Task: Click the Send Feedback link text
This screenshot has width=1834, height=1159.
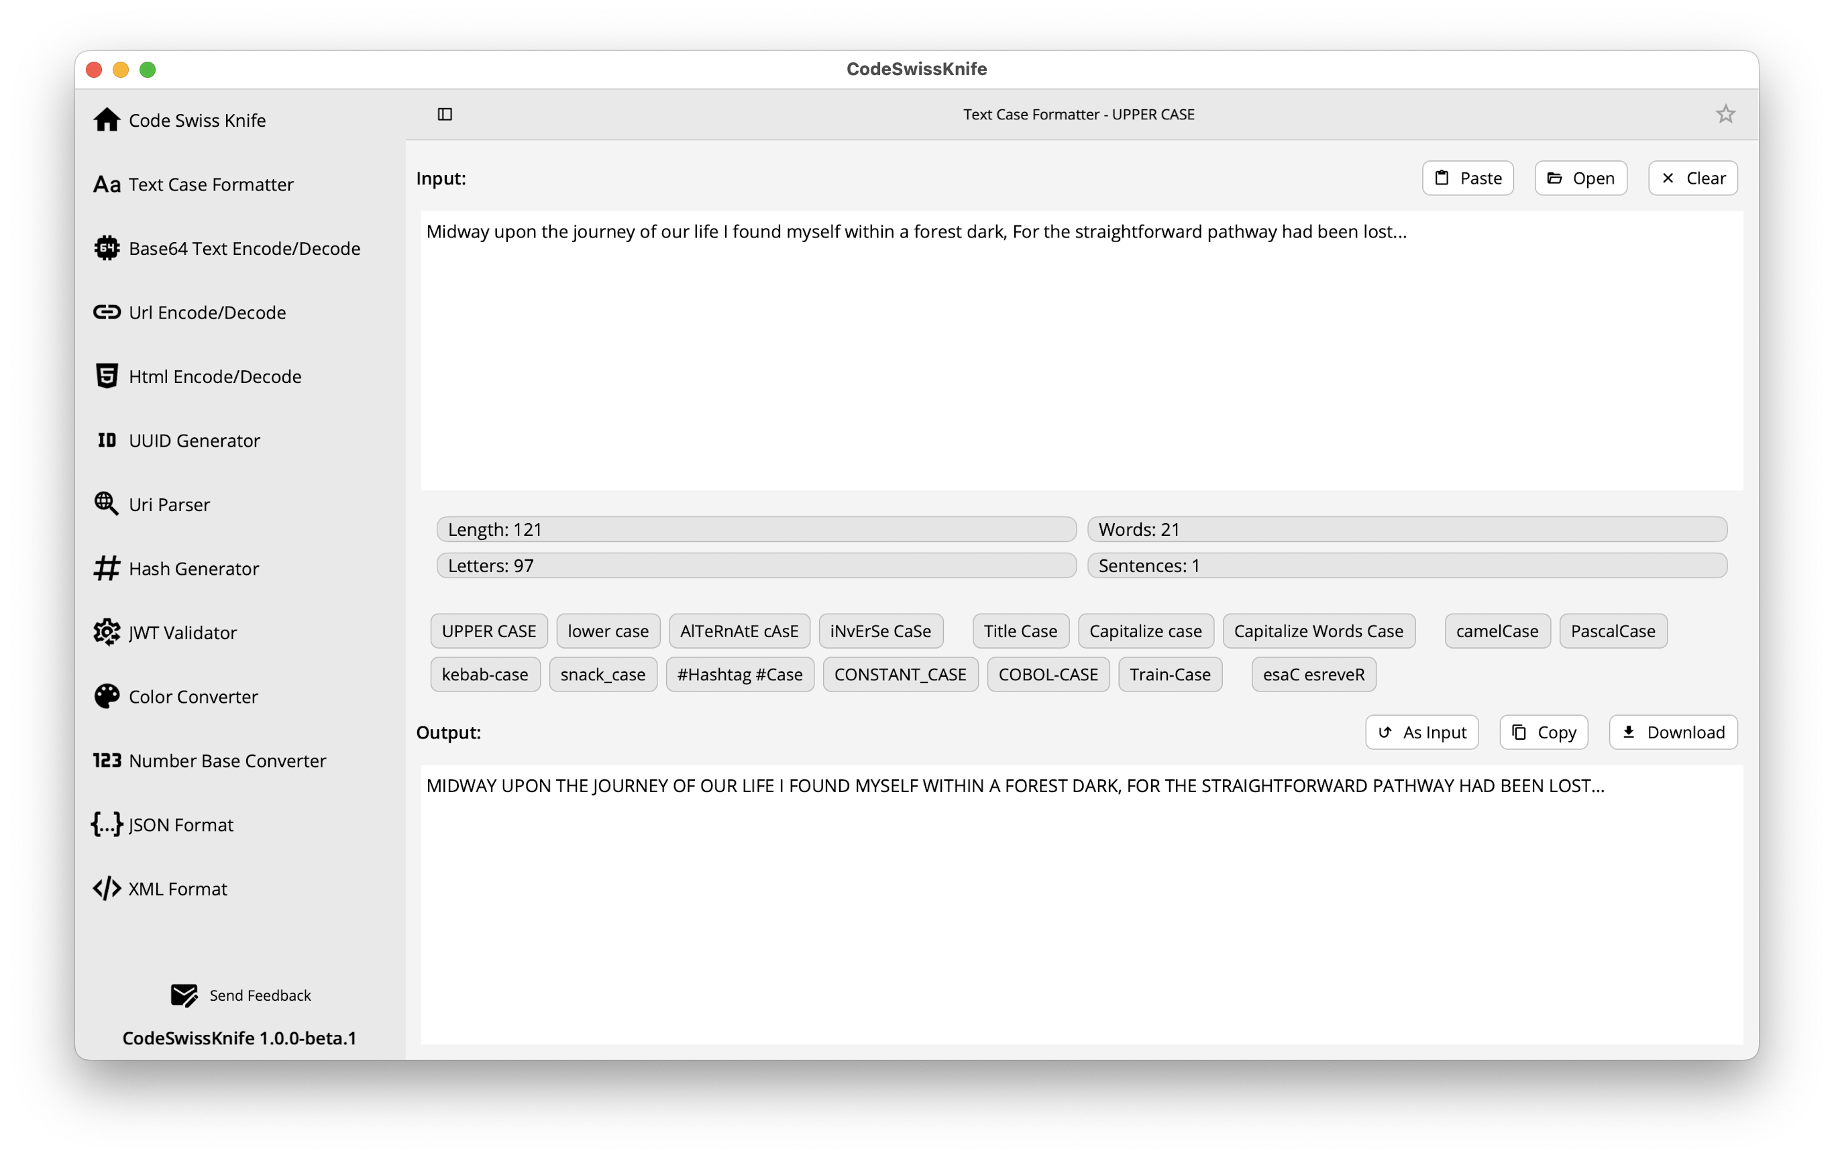Action: tap(260, 995)
